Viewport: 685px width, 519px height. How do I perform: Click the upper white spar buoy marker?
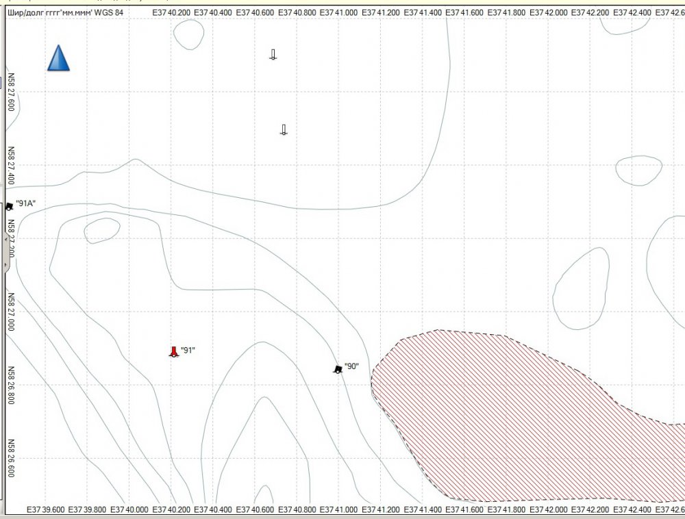(x=273, y=55)
